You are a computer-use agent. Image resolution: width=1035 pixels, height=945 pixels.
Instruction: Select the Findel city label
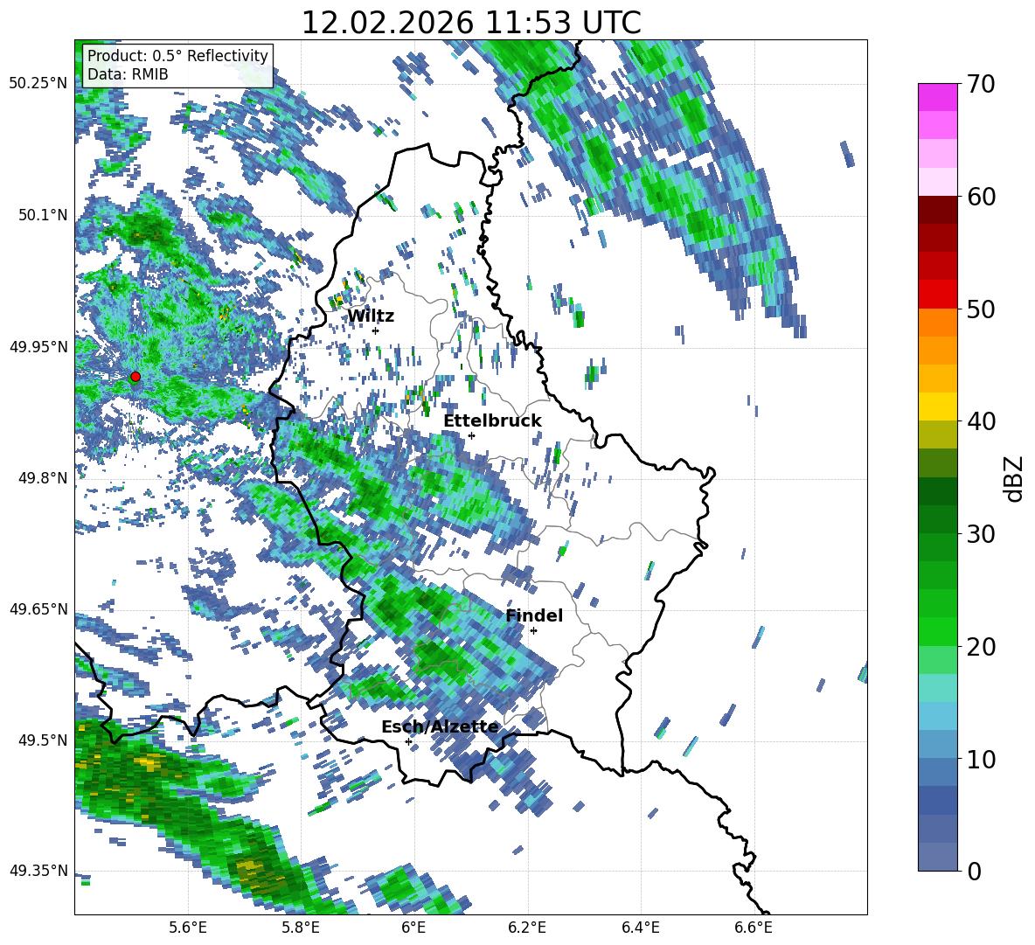(x=534, y=615)
